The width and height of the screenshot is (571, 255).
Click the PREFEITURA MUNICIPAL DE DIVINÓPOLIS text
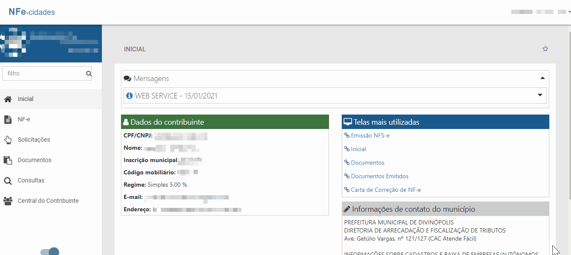tap(399, 223)
